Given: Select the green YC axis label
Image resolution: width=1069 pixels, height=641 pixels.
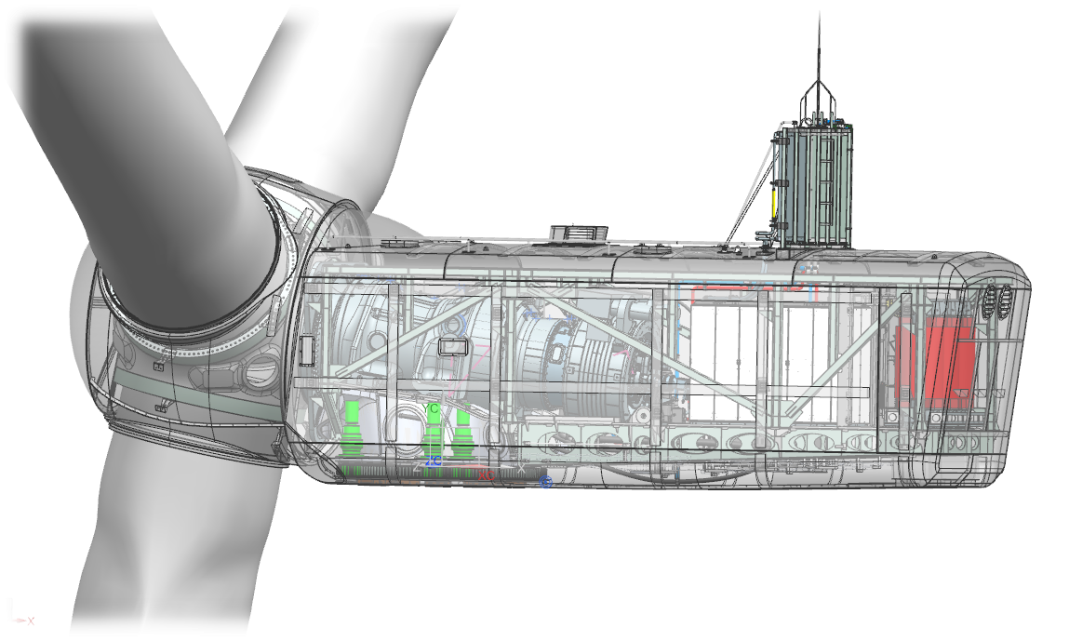Looking at the screenshot, I should 431,408.
